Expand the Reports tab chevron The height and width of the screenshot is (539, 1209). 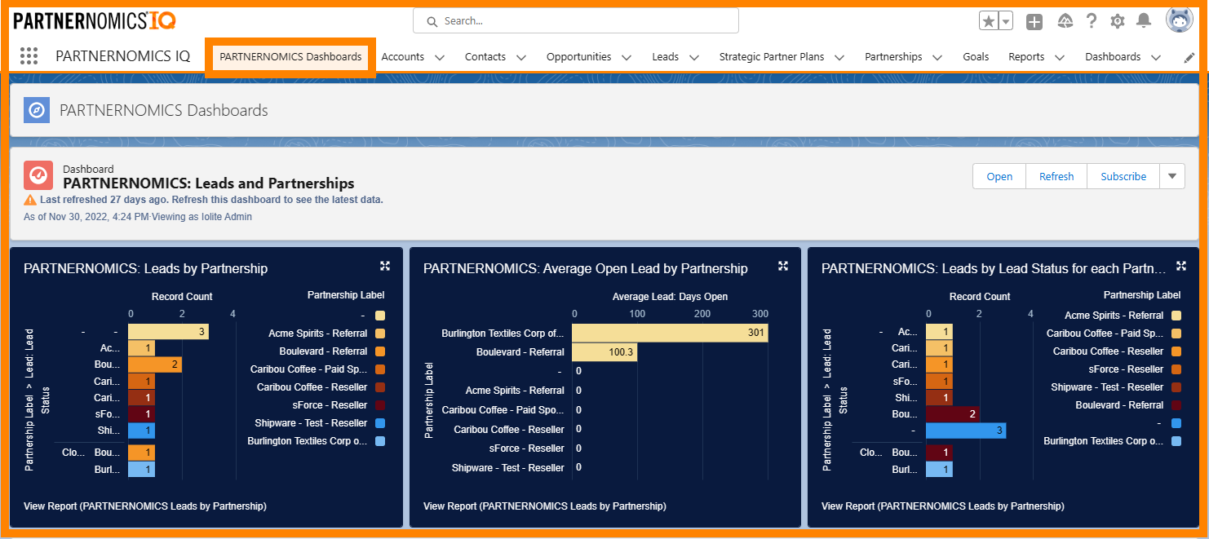tap(1060, 58)
